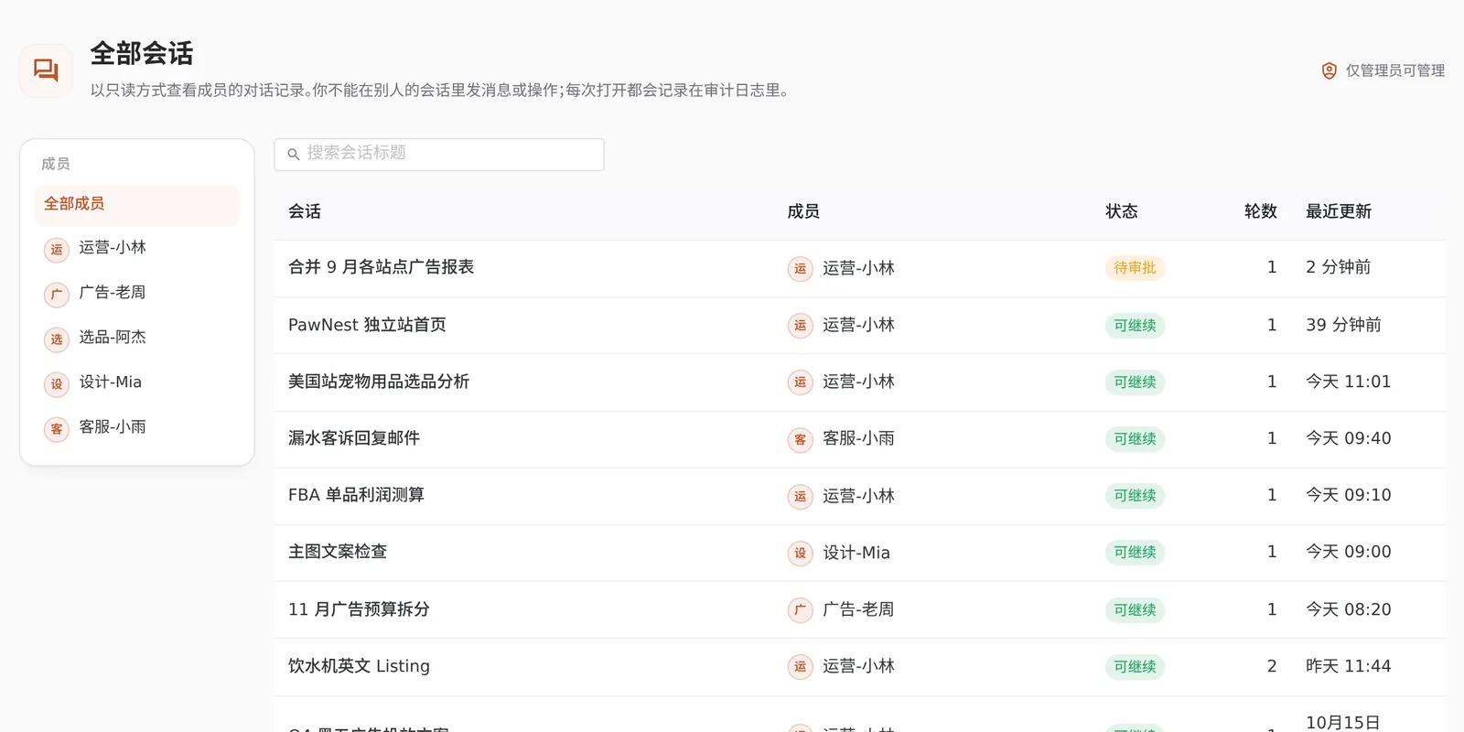Click the 广 avatar in the 11 月广告预算拆分 row

pos(801,609)
